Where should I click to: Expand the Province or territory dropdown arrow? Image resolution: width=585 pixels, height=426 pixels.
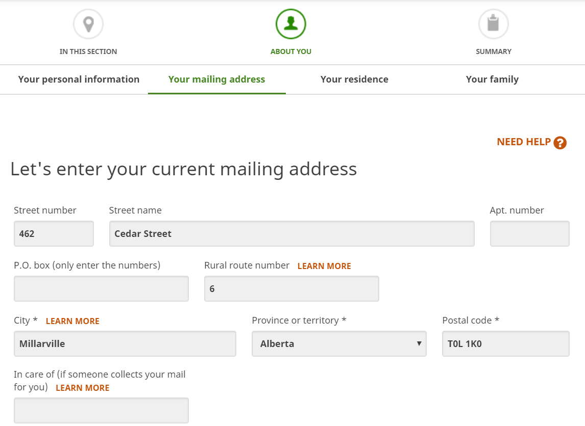pyautogui.click(x=419, y=343)
